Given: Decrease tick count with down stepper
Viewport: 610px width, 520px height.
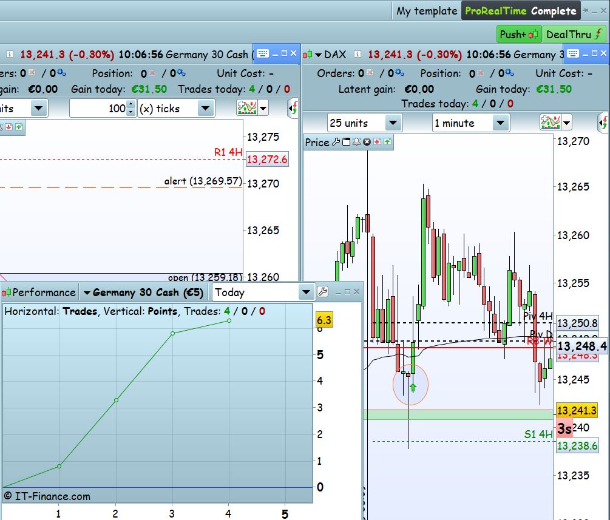Looking at the screenshot, I should click(131, 112).
